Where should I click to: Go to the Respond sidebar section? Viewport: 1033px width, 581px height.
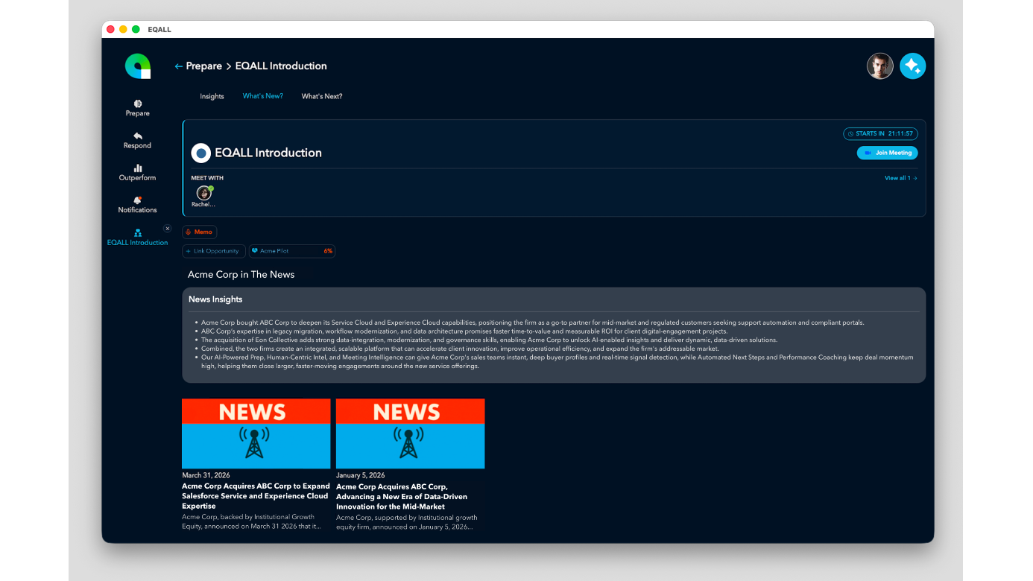tap(138, 141)
